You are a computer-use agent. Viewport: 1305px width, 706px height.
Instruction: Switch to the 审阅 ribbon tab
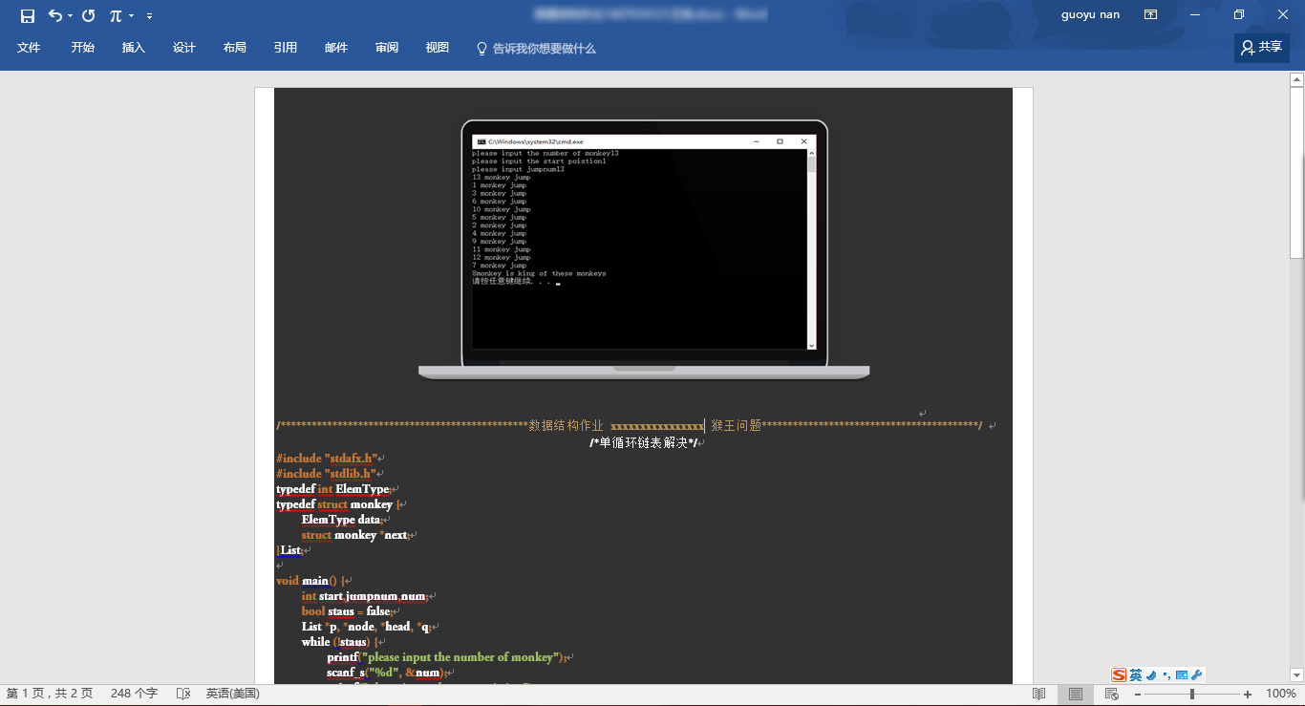[x=387, y=48]
